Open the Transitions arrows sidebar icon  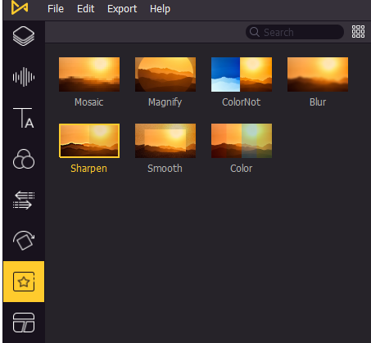[24, 200]
